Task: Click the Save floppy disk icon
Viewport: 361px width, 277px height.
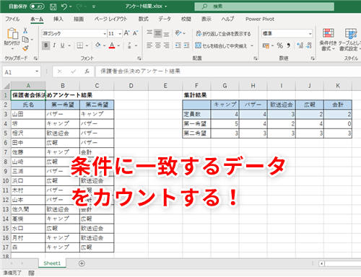Action: coord(53,6)
